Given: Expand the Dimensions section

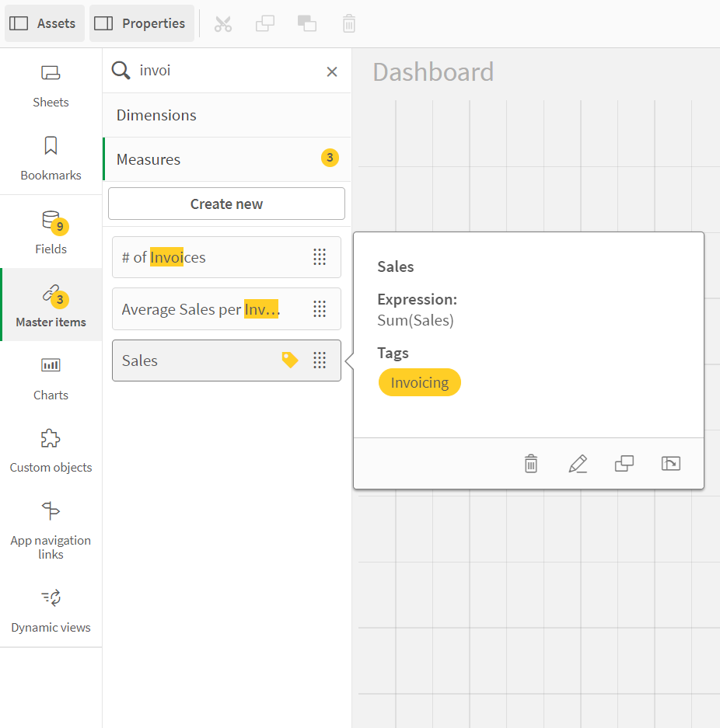Looking at the screenshot, I should pyautogui.click(x=226, y=115).
